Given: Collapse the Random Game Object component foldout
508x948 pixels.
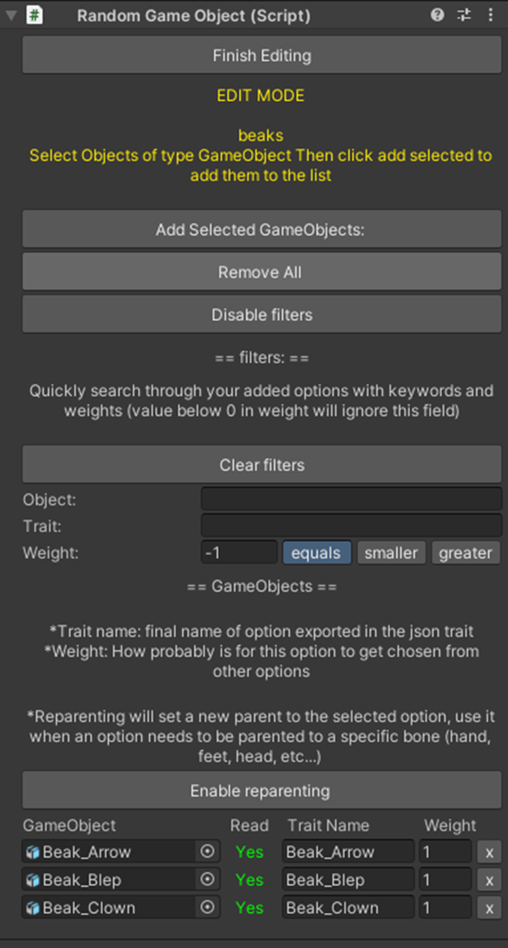Looking at the screenshot, I should tap(11, 15).
